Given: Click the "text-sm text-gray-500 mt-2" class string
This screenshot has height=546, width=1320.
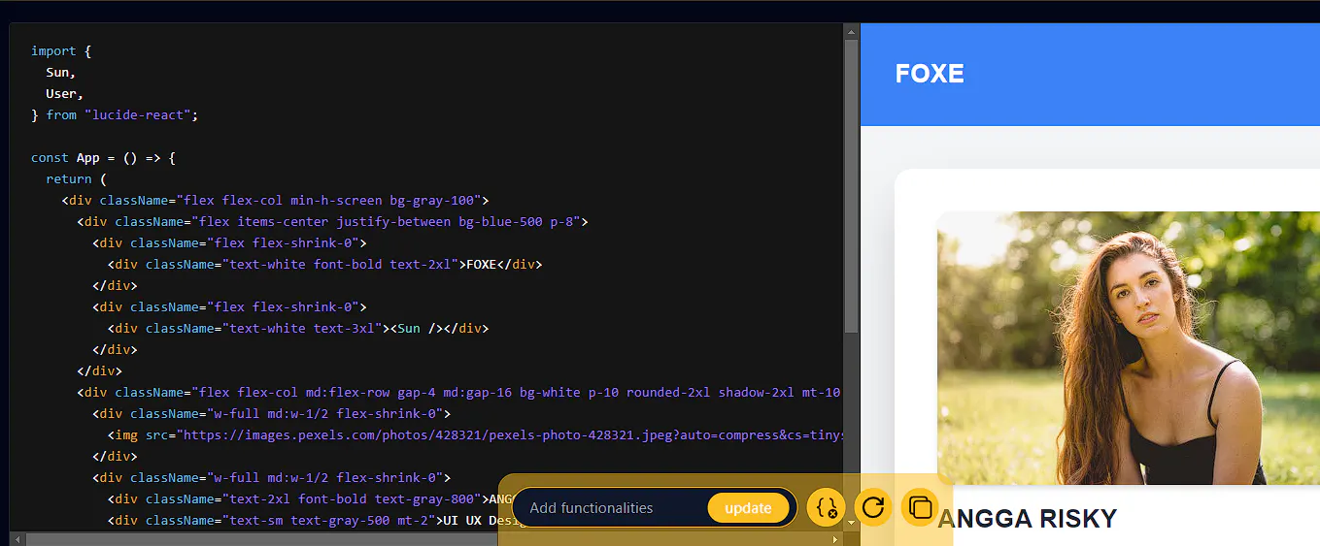Looking at the screenshot, I should tap(328, 520).
